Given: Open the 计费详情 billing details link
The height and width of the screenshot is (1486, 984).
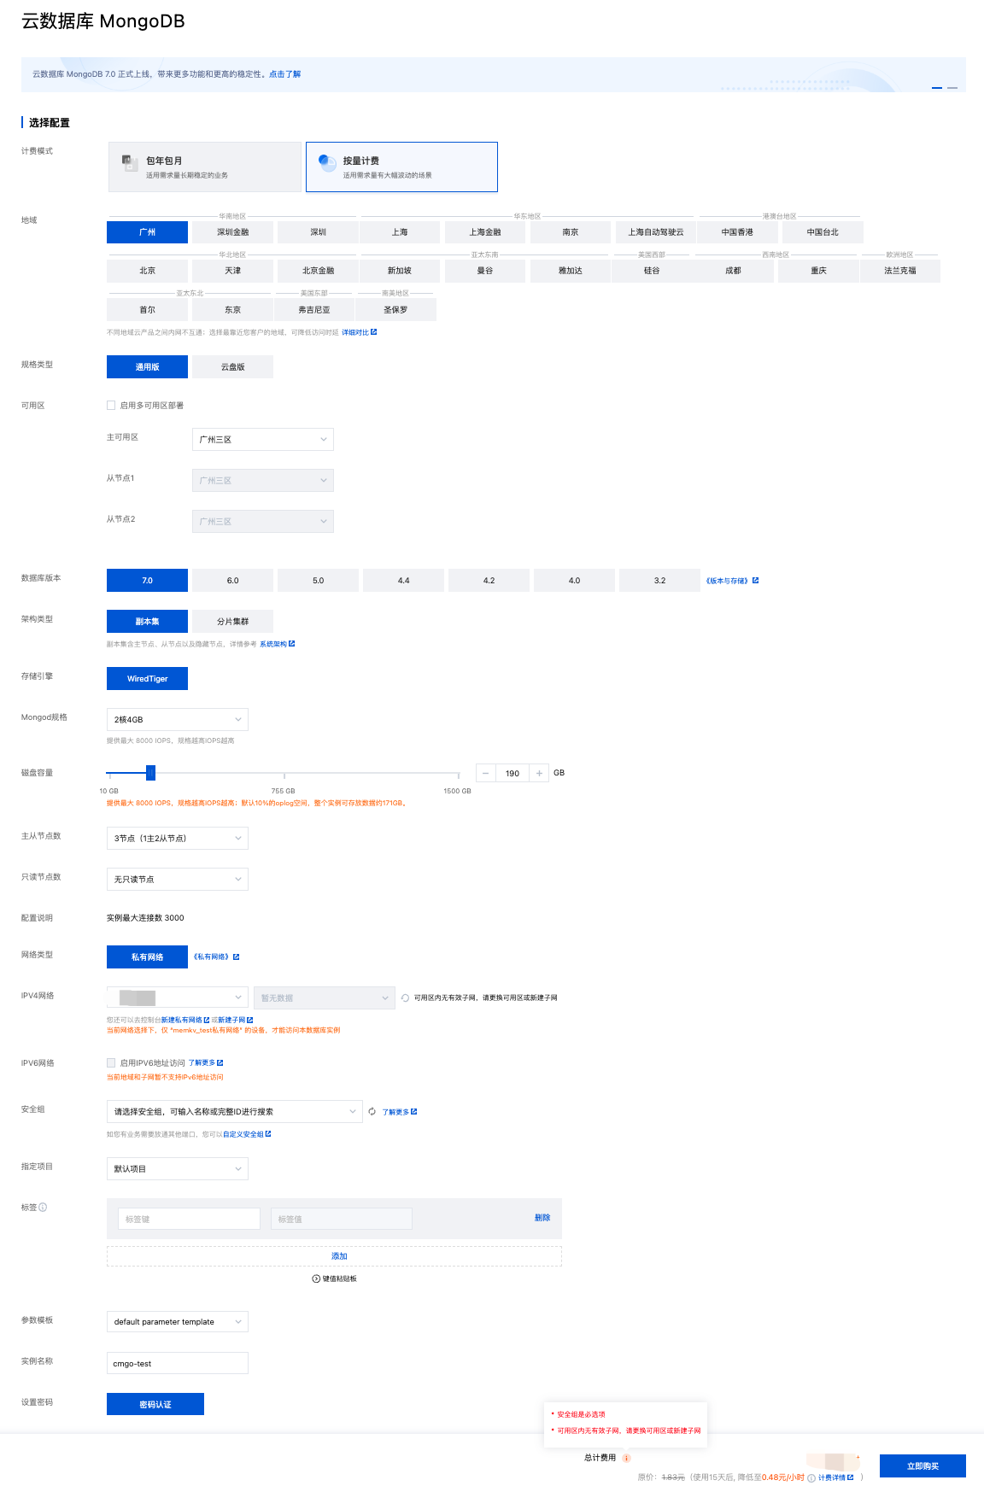Looking at the screenshot, I should (x=835, y=1477).
